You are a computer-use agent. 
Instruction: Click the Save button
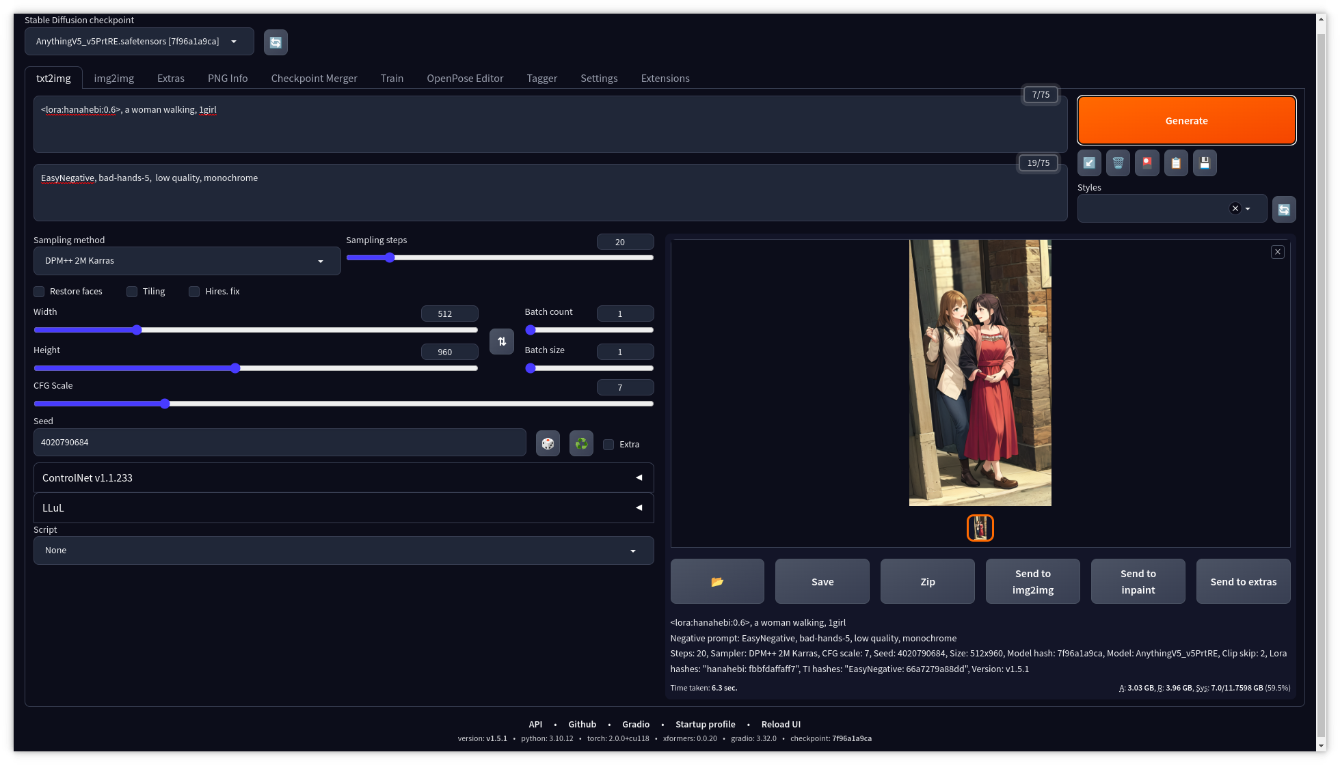tap(822, 581)
